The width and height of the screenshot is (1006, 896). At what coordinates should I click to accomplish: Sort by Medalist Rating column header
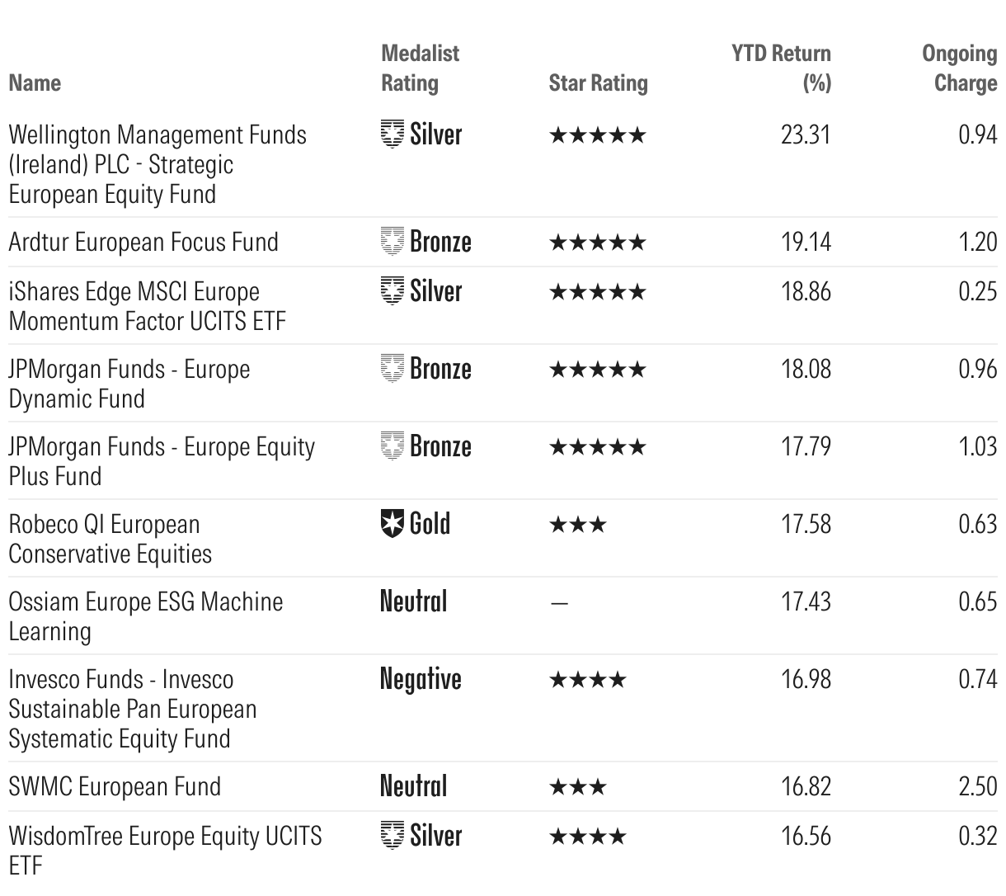point(421,68)
